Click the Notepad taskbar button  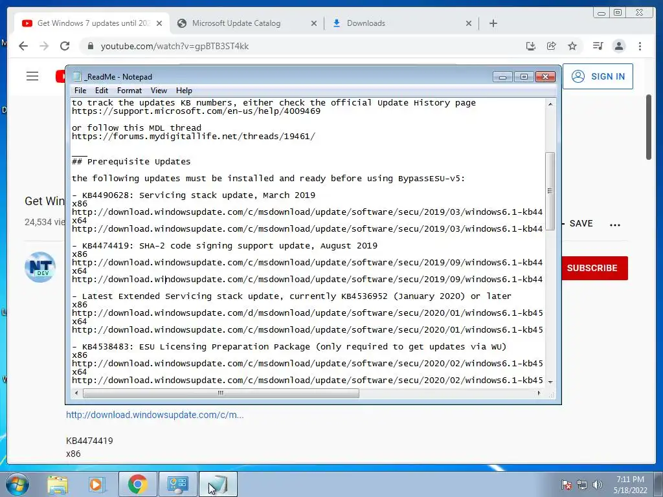pos(218,484)
